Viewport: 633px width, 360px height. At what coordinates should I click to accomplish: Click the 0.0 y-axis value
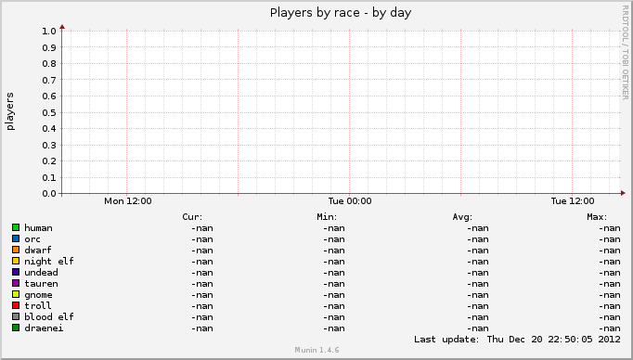(49, 194)
